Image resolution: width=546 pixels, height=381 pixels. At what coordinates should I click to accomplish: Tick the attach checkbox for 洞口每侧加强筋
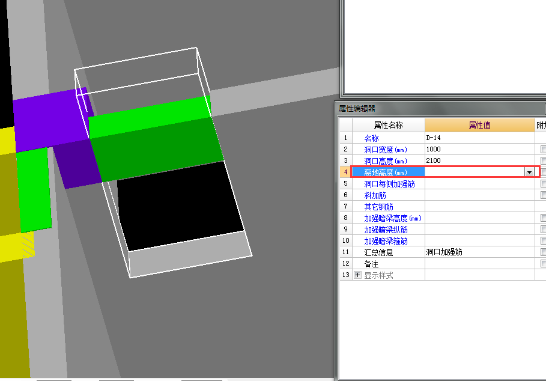[543, 183]
